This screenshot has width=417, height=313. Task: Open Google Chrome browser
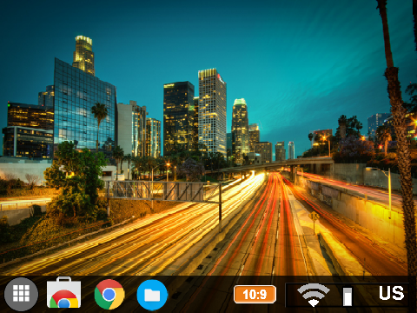[109, 295]
